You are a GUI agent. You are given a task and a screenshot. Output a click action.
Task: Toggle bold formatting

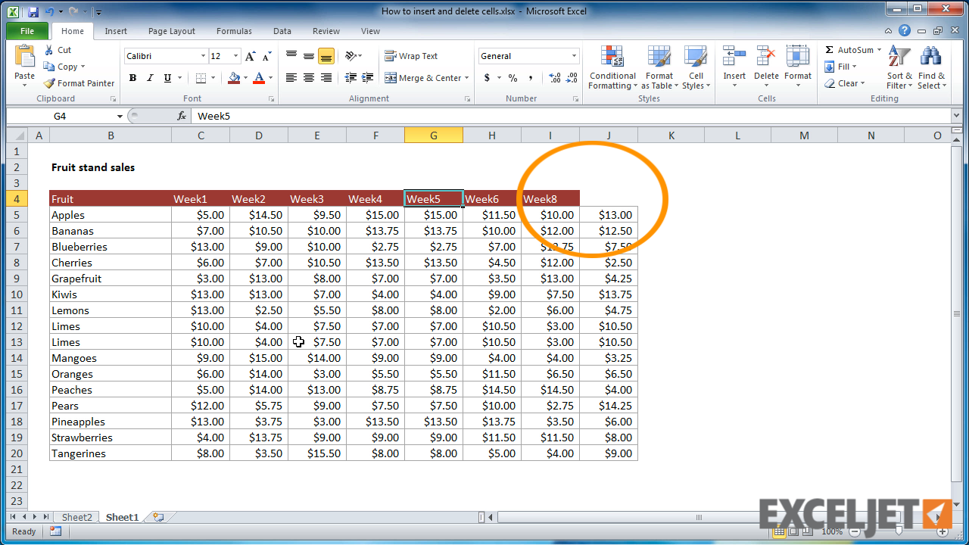[132, 77]
